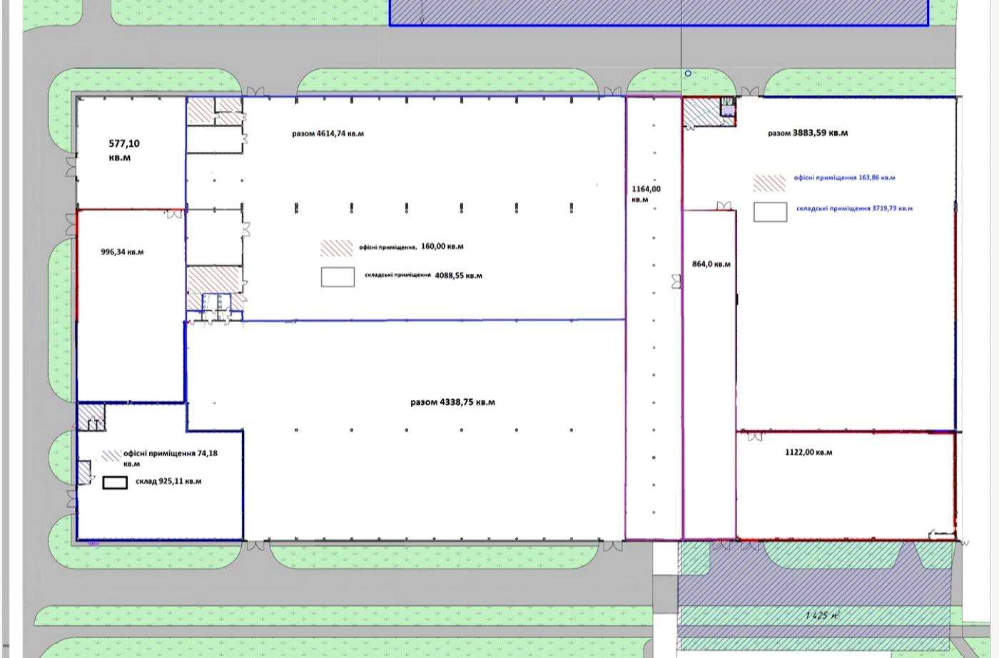
Task: Click the hatched legend swatch beside 74,18 кв.м
Action: [x=111, y=456]
